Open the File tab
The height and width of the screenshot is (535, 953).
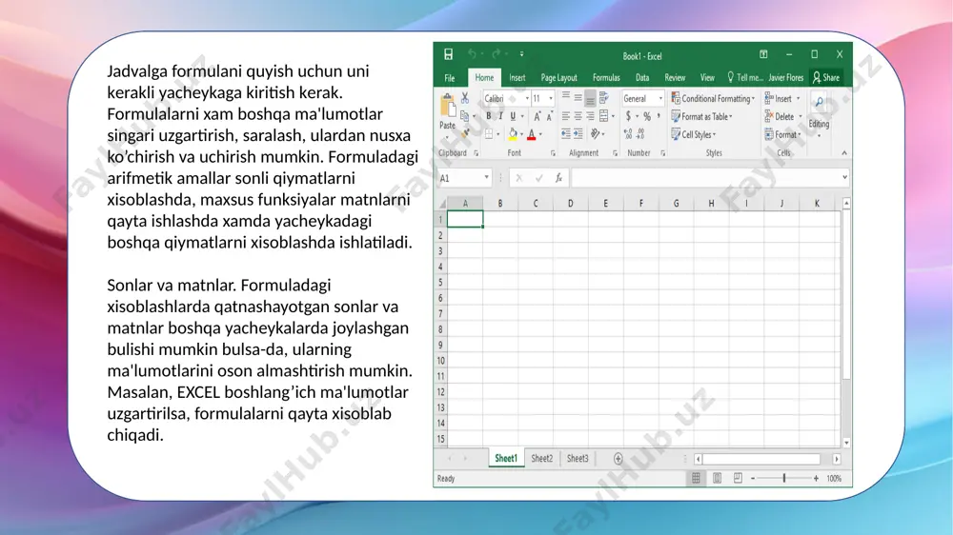(x=450, y=78)
